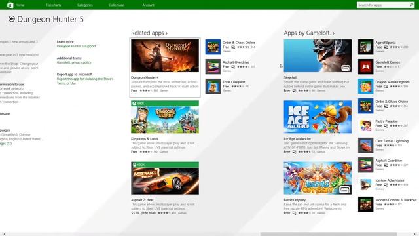Open Top charts menu
Viewport: 419px width, 236px height.
tap(53, 5)
